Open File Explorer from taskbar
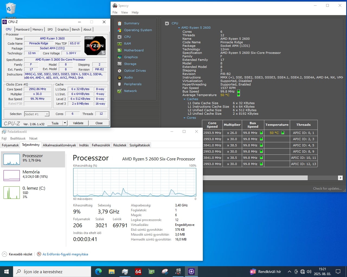 [111, 272]
